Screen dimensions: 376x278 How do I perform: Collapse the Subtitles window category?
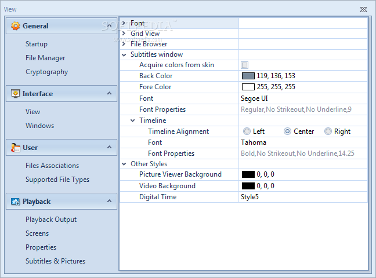pos(124,55)
